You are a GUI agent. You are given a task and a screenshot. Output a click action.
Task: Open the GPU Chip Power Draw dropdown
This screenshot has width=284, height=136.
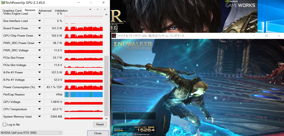tap(39, 36)
